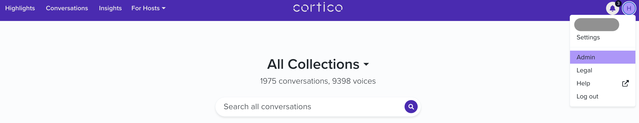
Task: Choose Admin from the user menu
Action: click(602, 57)
